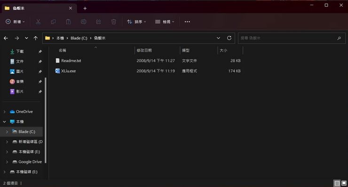348x187 pixels.
Task: Unpin 影片 using its pin icon
Action: 40,91
